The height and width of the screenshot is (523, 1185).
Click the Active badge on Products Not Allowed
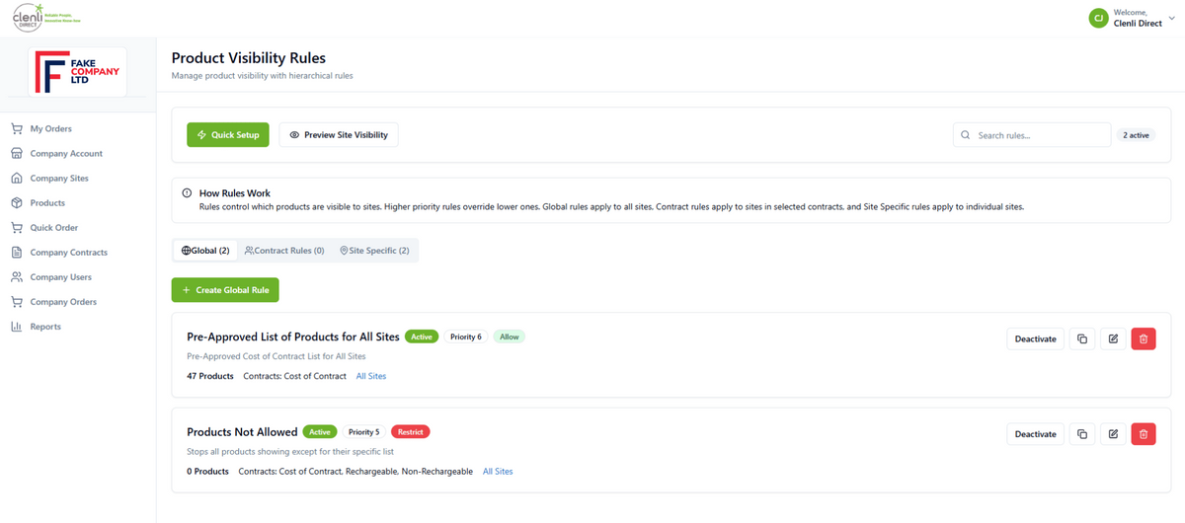pos(320,431)
